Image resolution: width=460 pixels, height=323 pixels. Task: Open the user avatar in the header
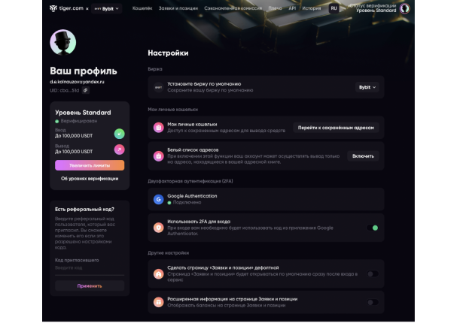[404, 9]
